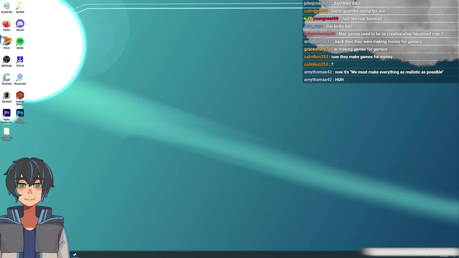Click chat username youngneat69

(x=325, y=19)
